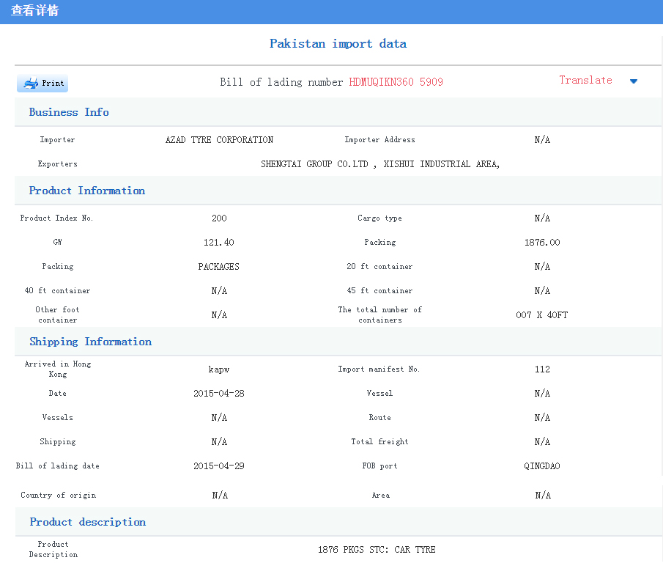The height and width of the screenshot is (574, 663).
Task: Click the Importer Address label
Action: pyautogui.click(x=379, y=139)
